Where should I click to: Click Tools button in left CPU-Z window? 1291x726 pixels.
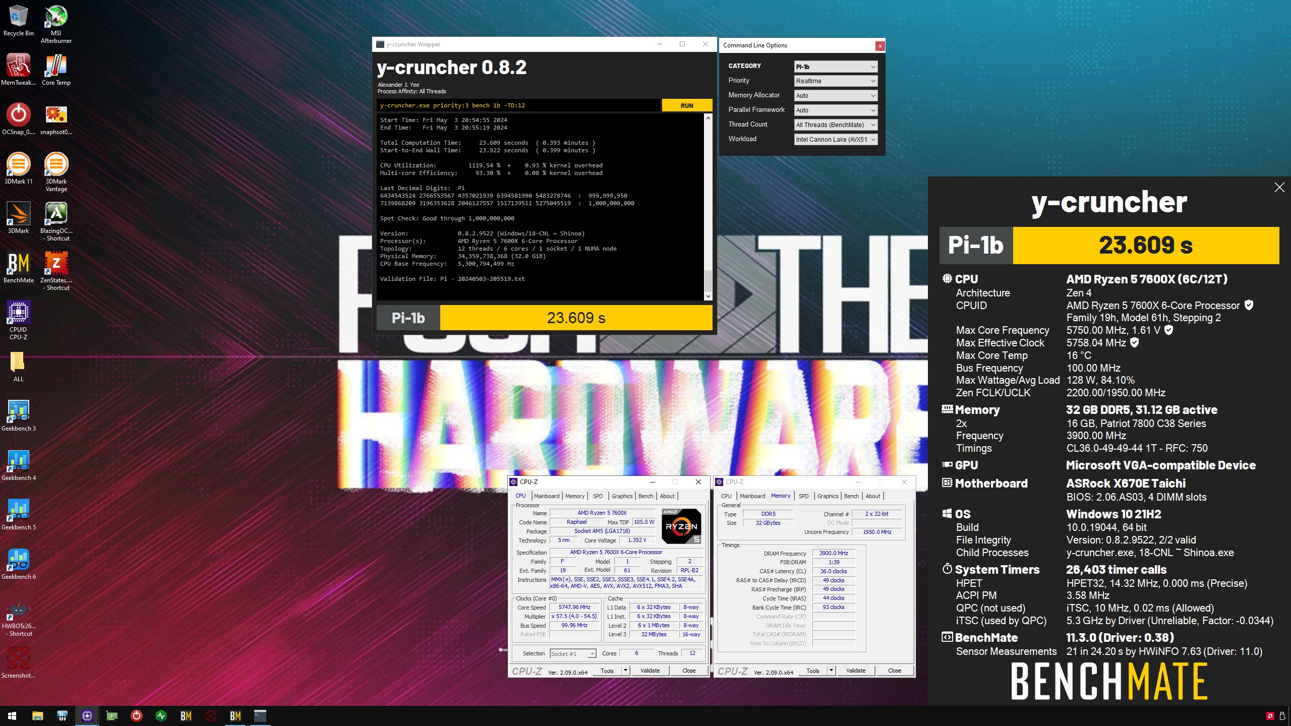point(607,671)
